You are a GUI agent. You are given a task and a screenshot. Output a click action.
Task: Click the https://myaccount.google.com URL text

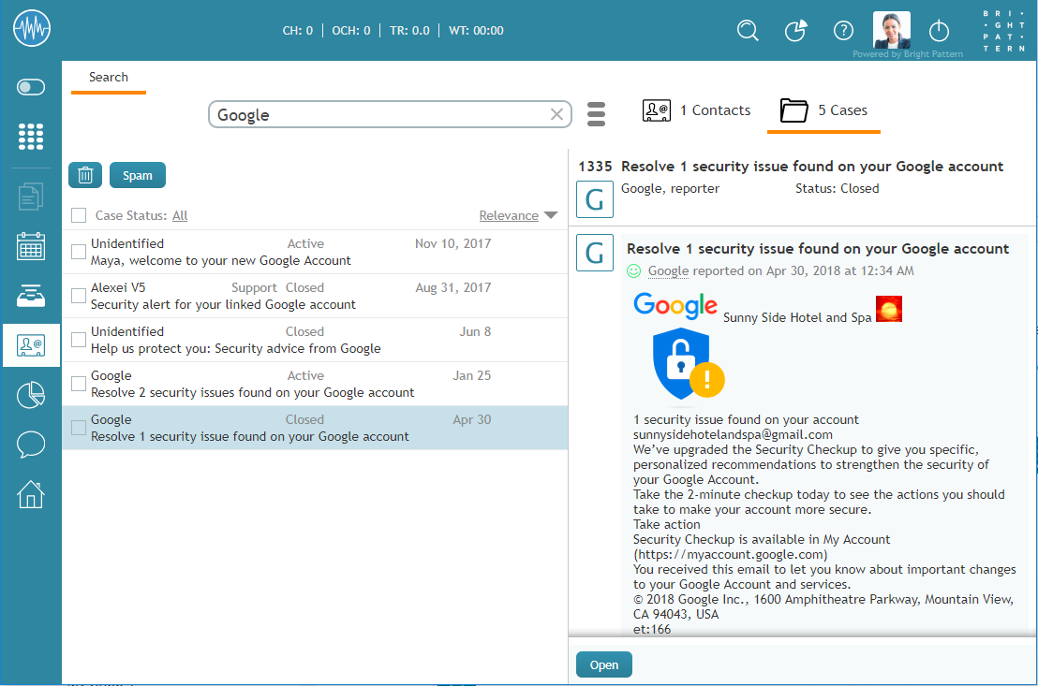coord(730,554)
